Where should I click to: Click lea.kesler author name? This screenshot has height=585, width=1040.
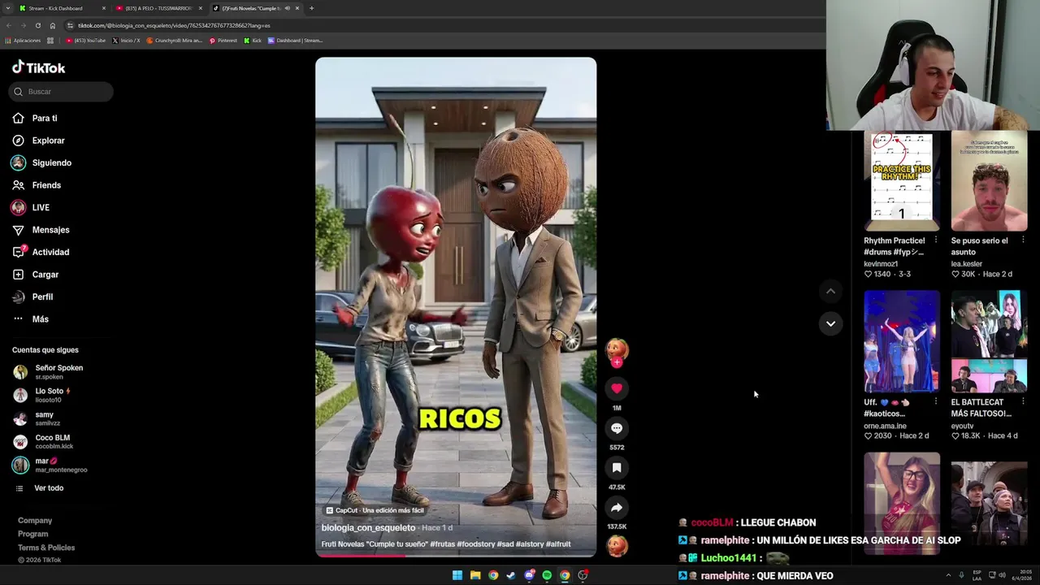[967, 264]
